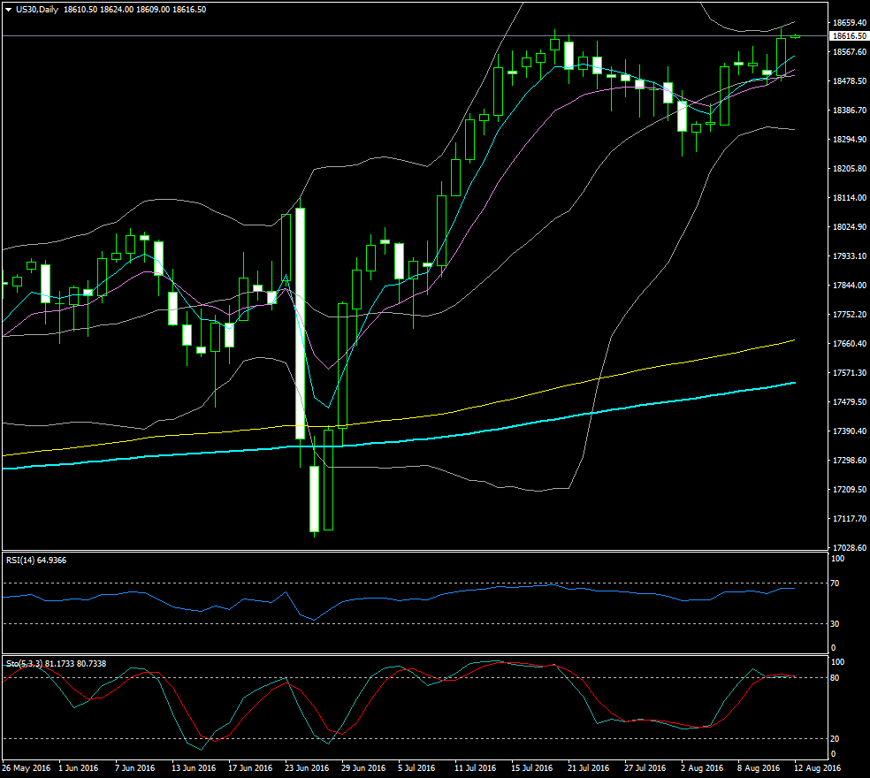Click the Sto(5,3,3) 81.1733 80.7338 label

[56, 664]
